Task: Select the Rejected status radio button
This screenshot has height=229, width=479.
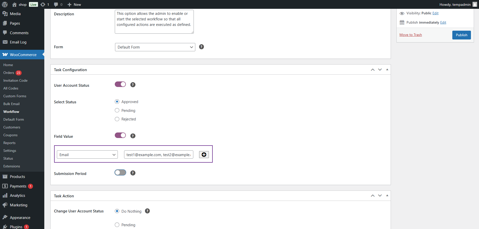Action: 117,119
